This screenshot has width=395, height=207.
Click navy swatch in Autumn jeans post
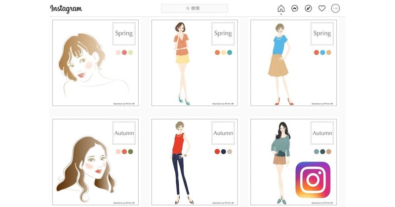click(x=224, y=152)
